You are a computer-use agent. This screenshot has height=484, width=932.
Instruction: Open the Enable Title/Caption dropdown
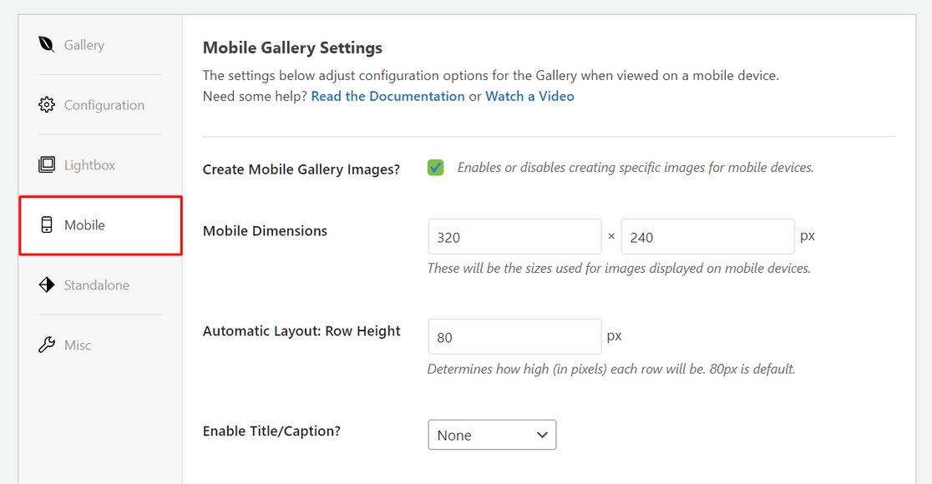(492, 435)
